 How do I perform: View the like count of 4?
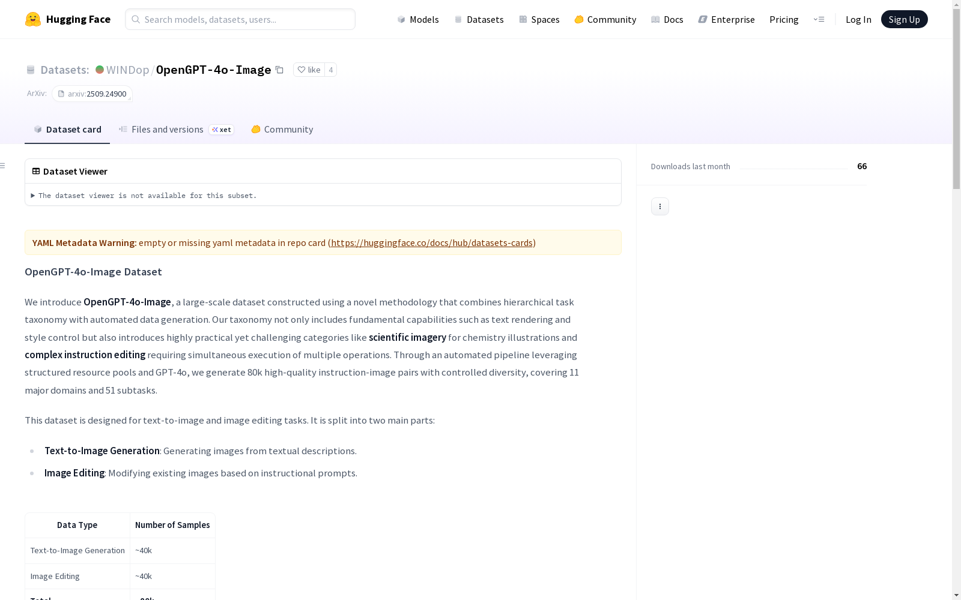tap(330, 70)
